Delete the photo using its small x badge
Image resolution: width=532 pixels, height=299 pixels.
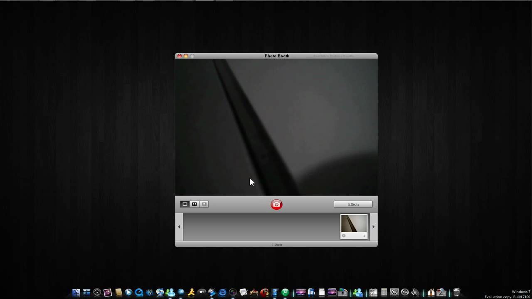pos(344,236)
